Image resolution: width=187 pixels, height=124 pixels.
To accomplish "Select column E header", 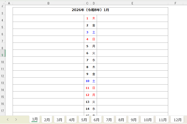I will 132,3.
